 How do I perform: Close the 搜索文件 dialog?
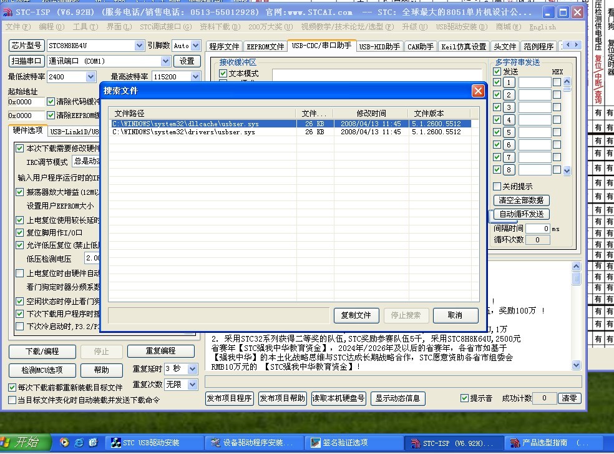coord(478,91)
